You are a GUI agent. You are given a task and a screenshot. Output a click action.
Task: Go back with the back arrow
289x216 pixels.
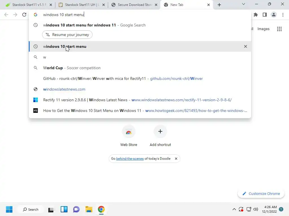6,15
